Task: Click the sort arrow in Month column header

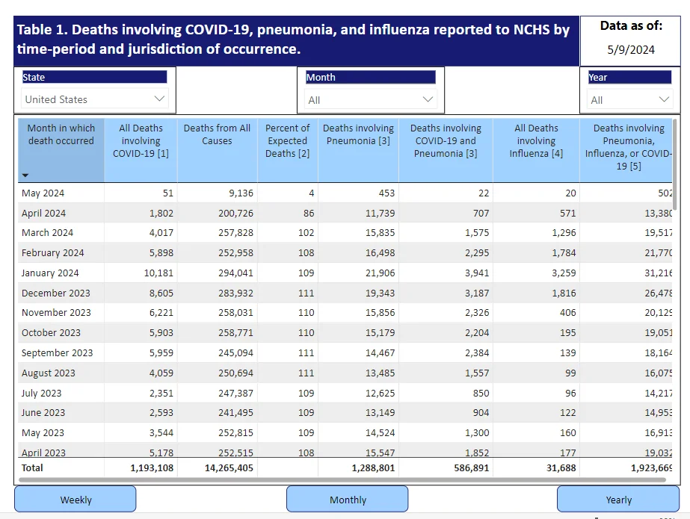Action: point(25,175)
